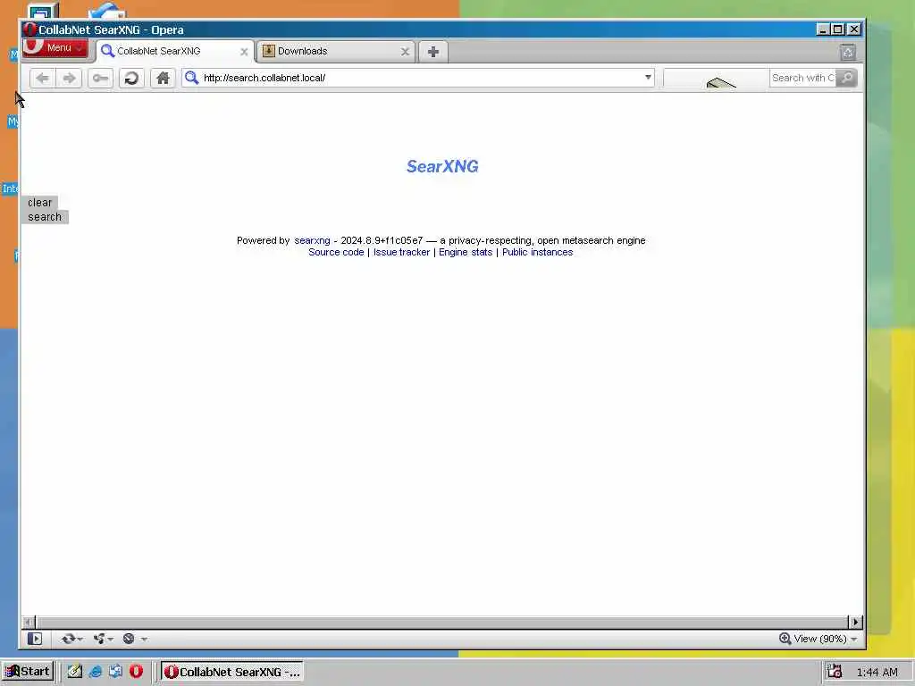
Task: Open the closed tabs trash icon
Action: (x=848, y=53)
